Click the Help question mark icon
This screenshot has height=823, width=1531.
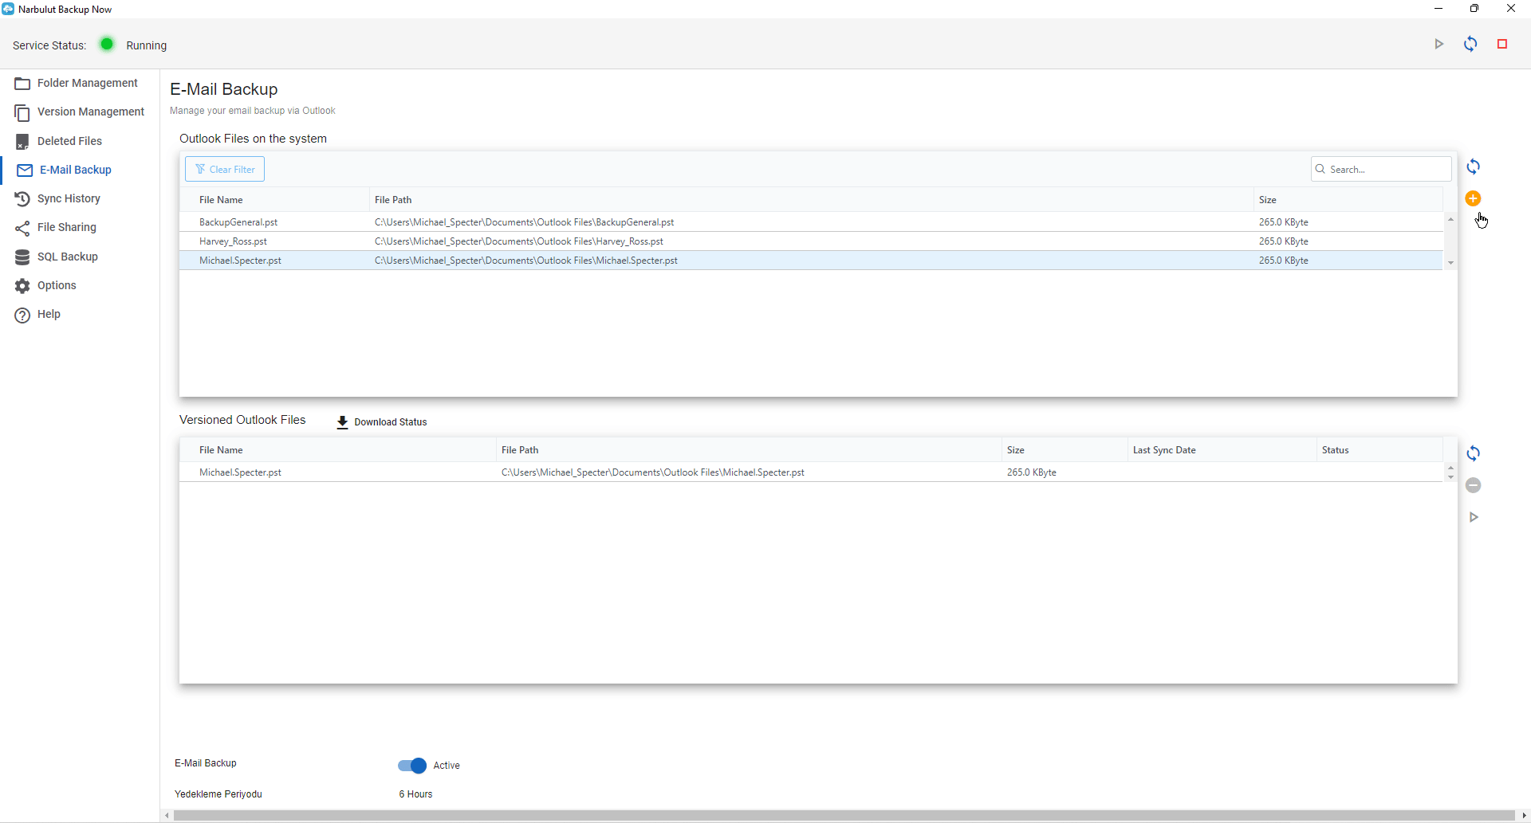pos(22,315)
